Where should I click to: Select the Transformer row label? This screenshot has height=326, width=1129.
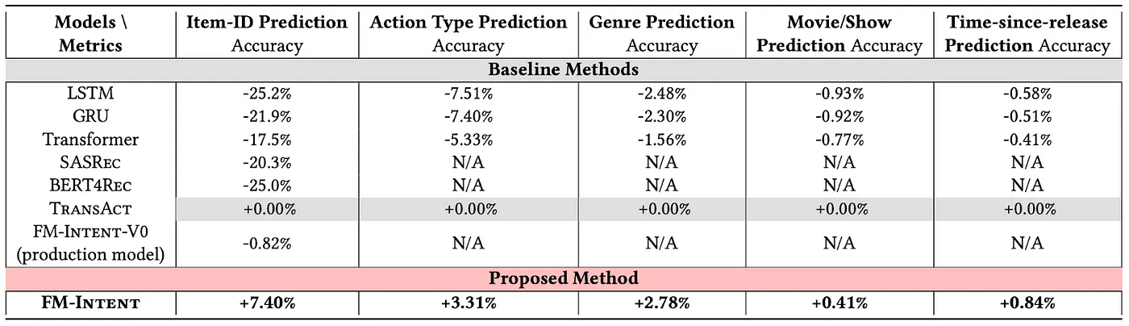point(90,140)
